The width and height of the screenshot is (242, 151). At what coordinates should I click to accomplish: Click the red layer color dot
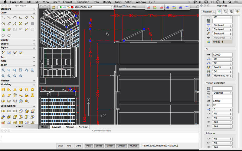72,7
